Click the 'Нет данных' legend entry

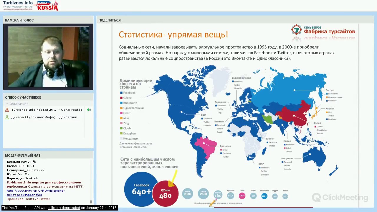129,138
